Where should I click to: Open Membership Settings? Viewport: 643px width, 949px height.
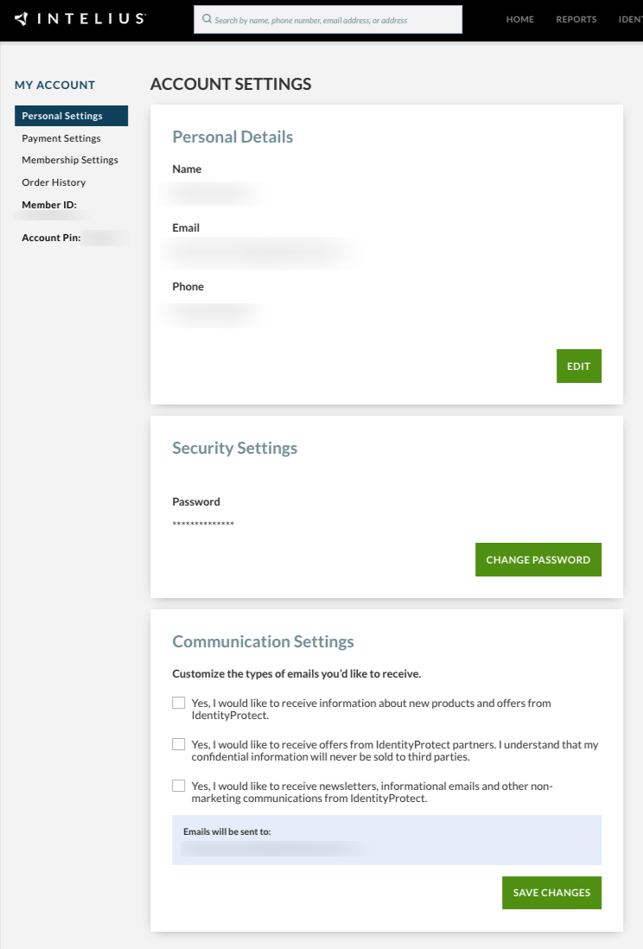pyautogui.click(x=70, y=160)
